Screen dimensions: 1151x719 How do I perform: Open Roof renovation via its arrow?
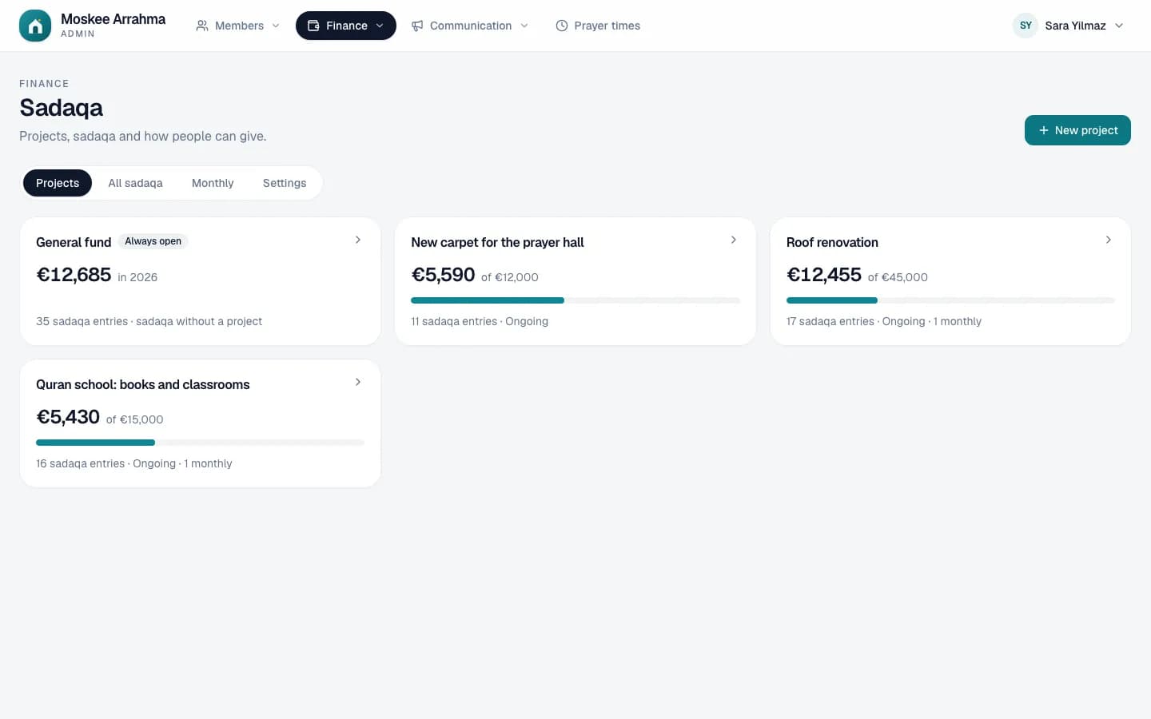coord(1109,240)
